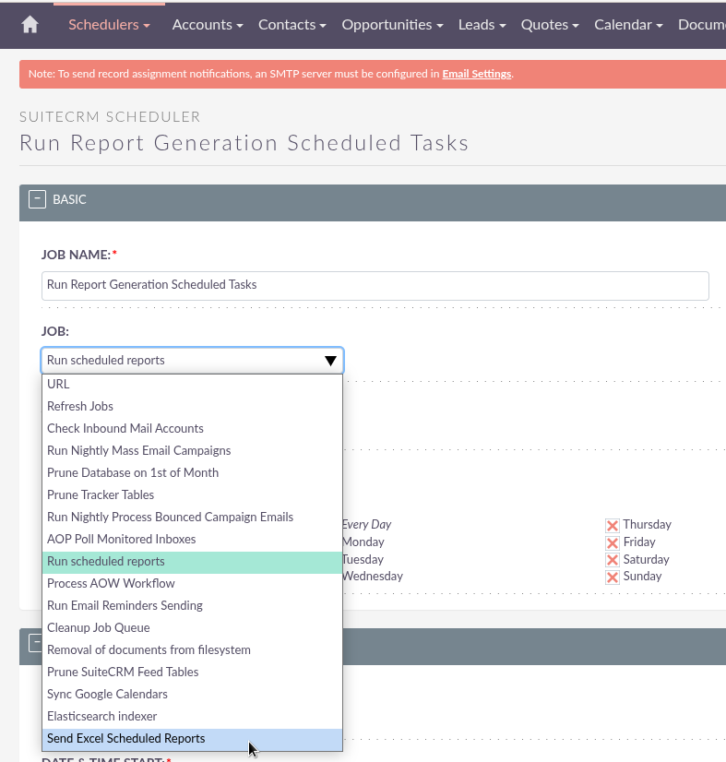The width and height of the screenshot is (726, 762).
Task: Choose Run Nightly Mass Email Campaigns
Action: (192, 450)
